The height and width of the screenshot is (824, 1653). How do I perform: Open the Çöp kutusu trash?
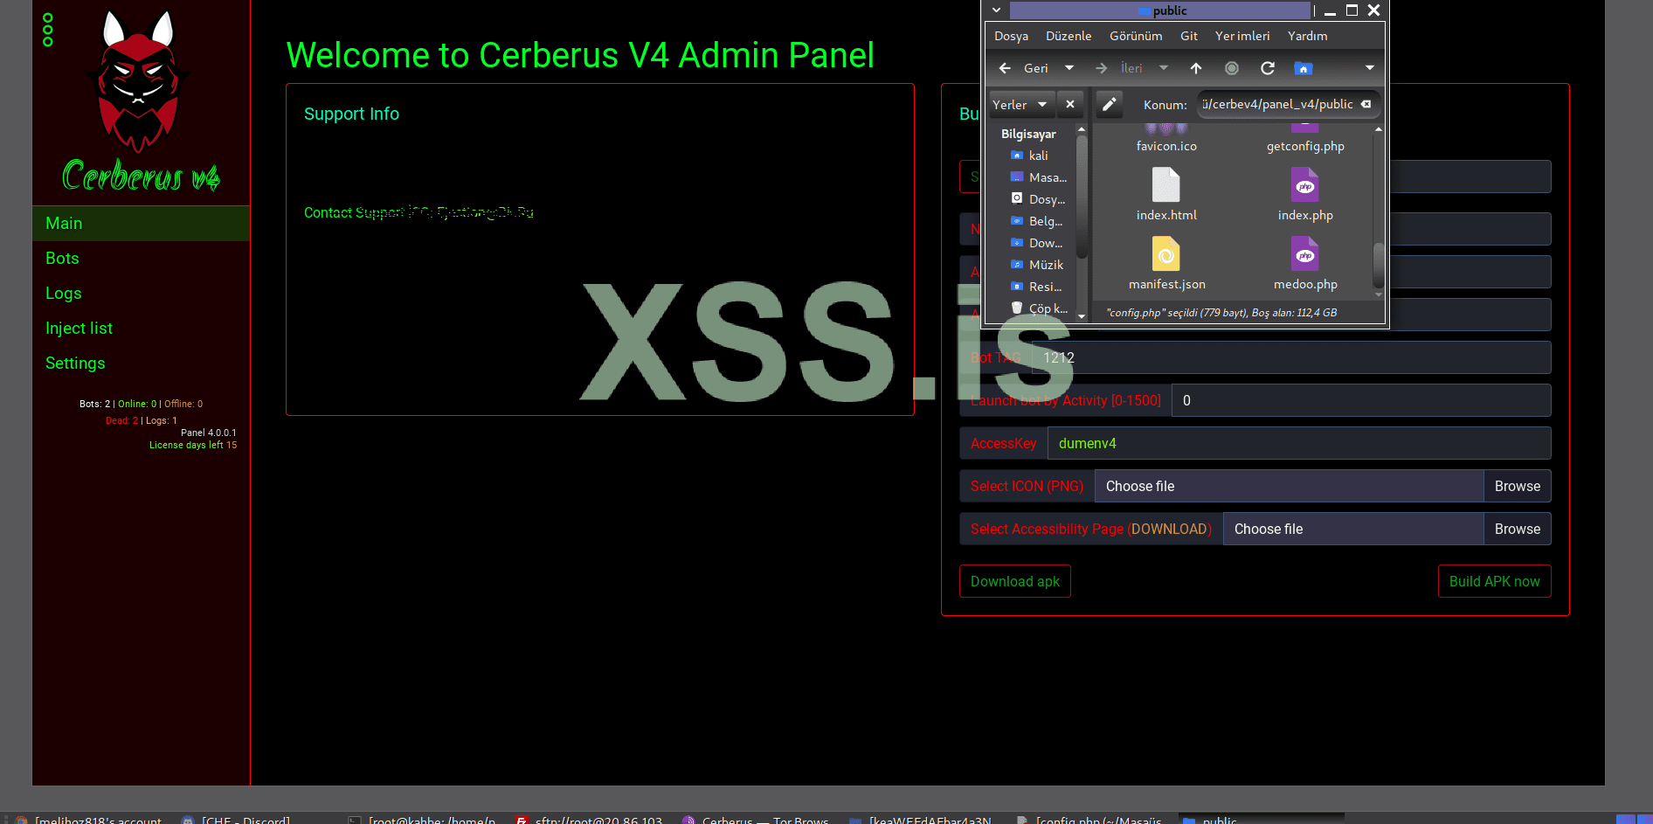(x=1038, y=308)
